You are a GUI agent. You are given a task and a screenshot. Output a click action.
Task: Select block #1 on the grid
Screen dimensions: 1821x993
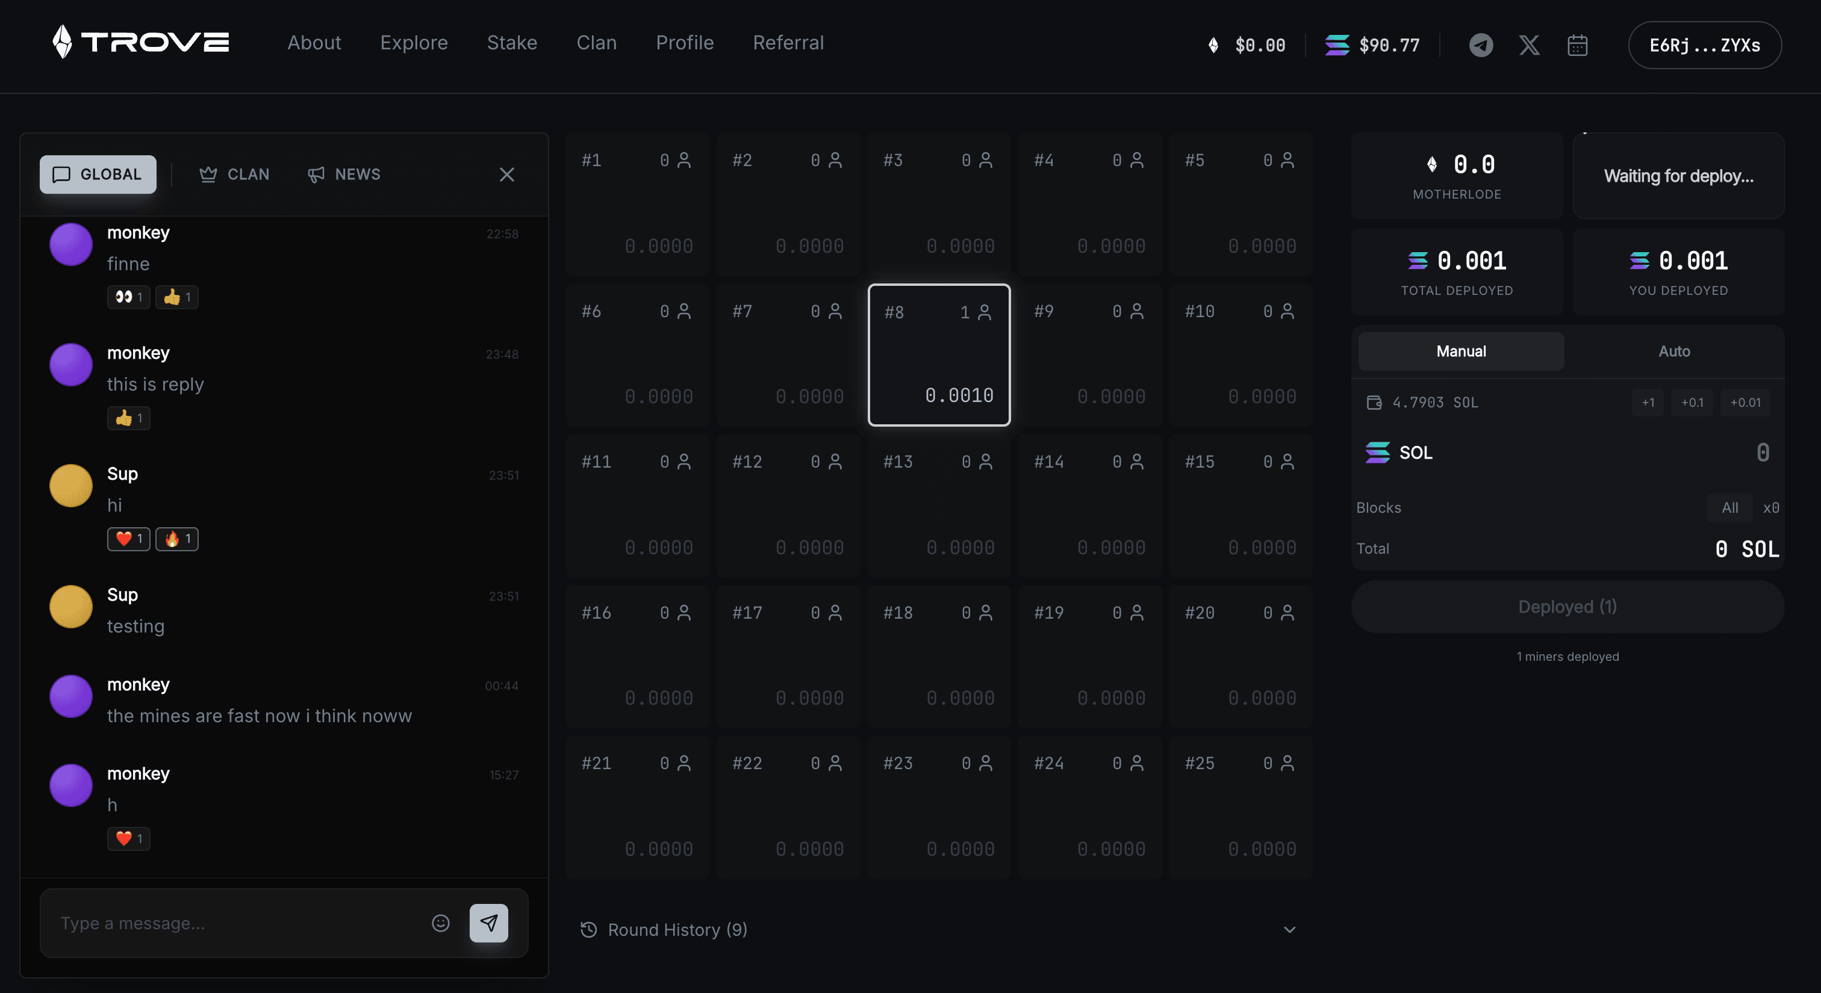pyautogui.click(x=637, y=204)
